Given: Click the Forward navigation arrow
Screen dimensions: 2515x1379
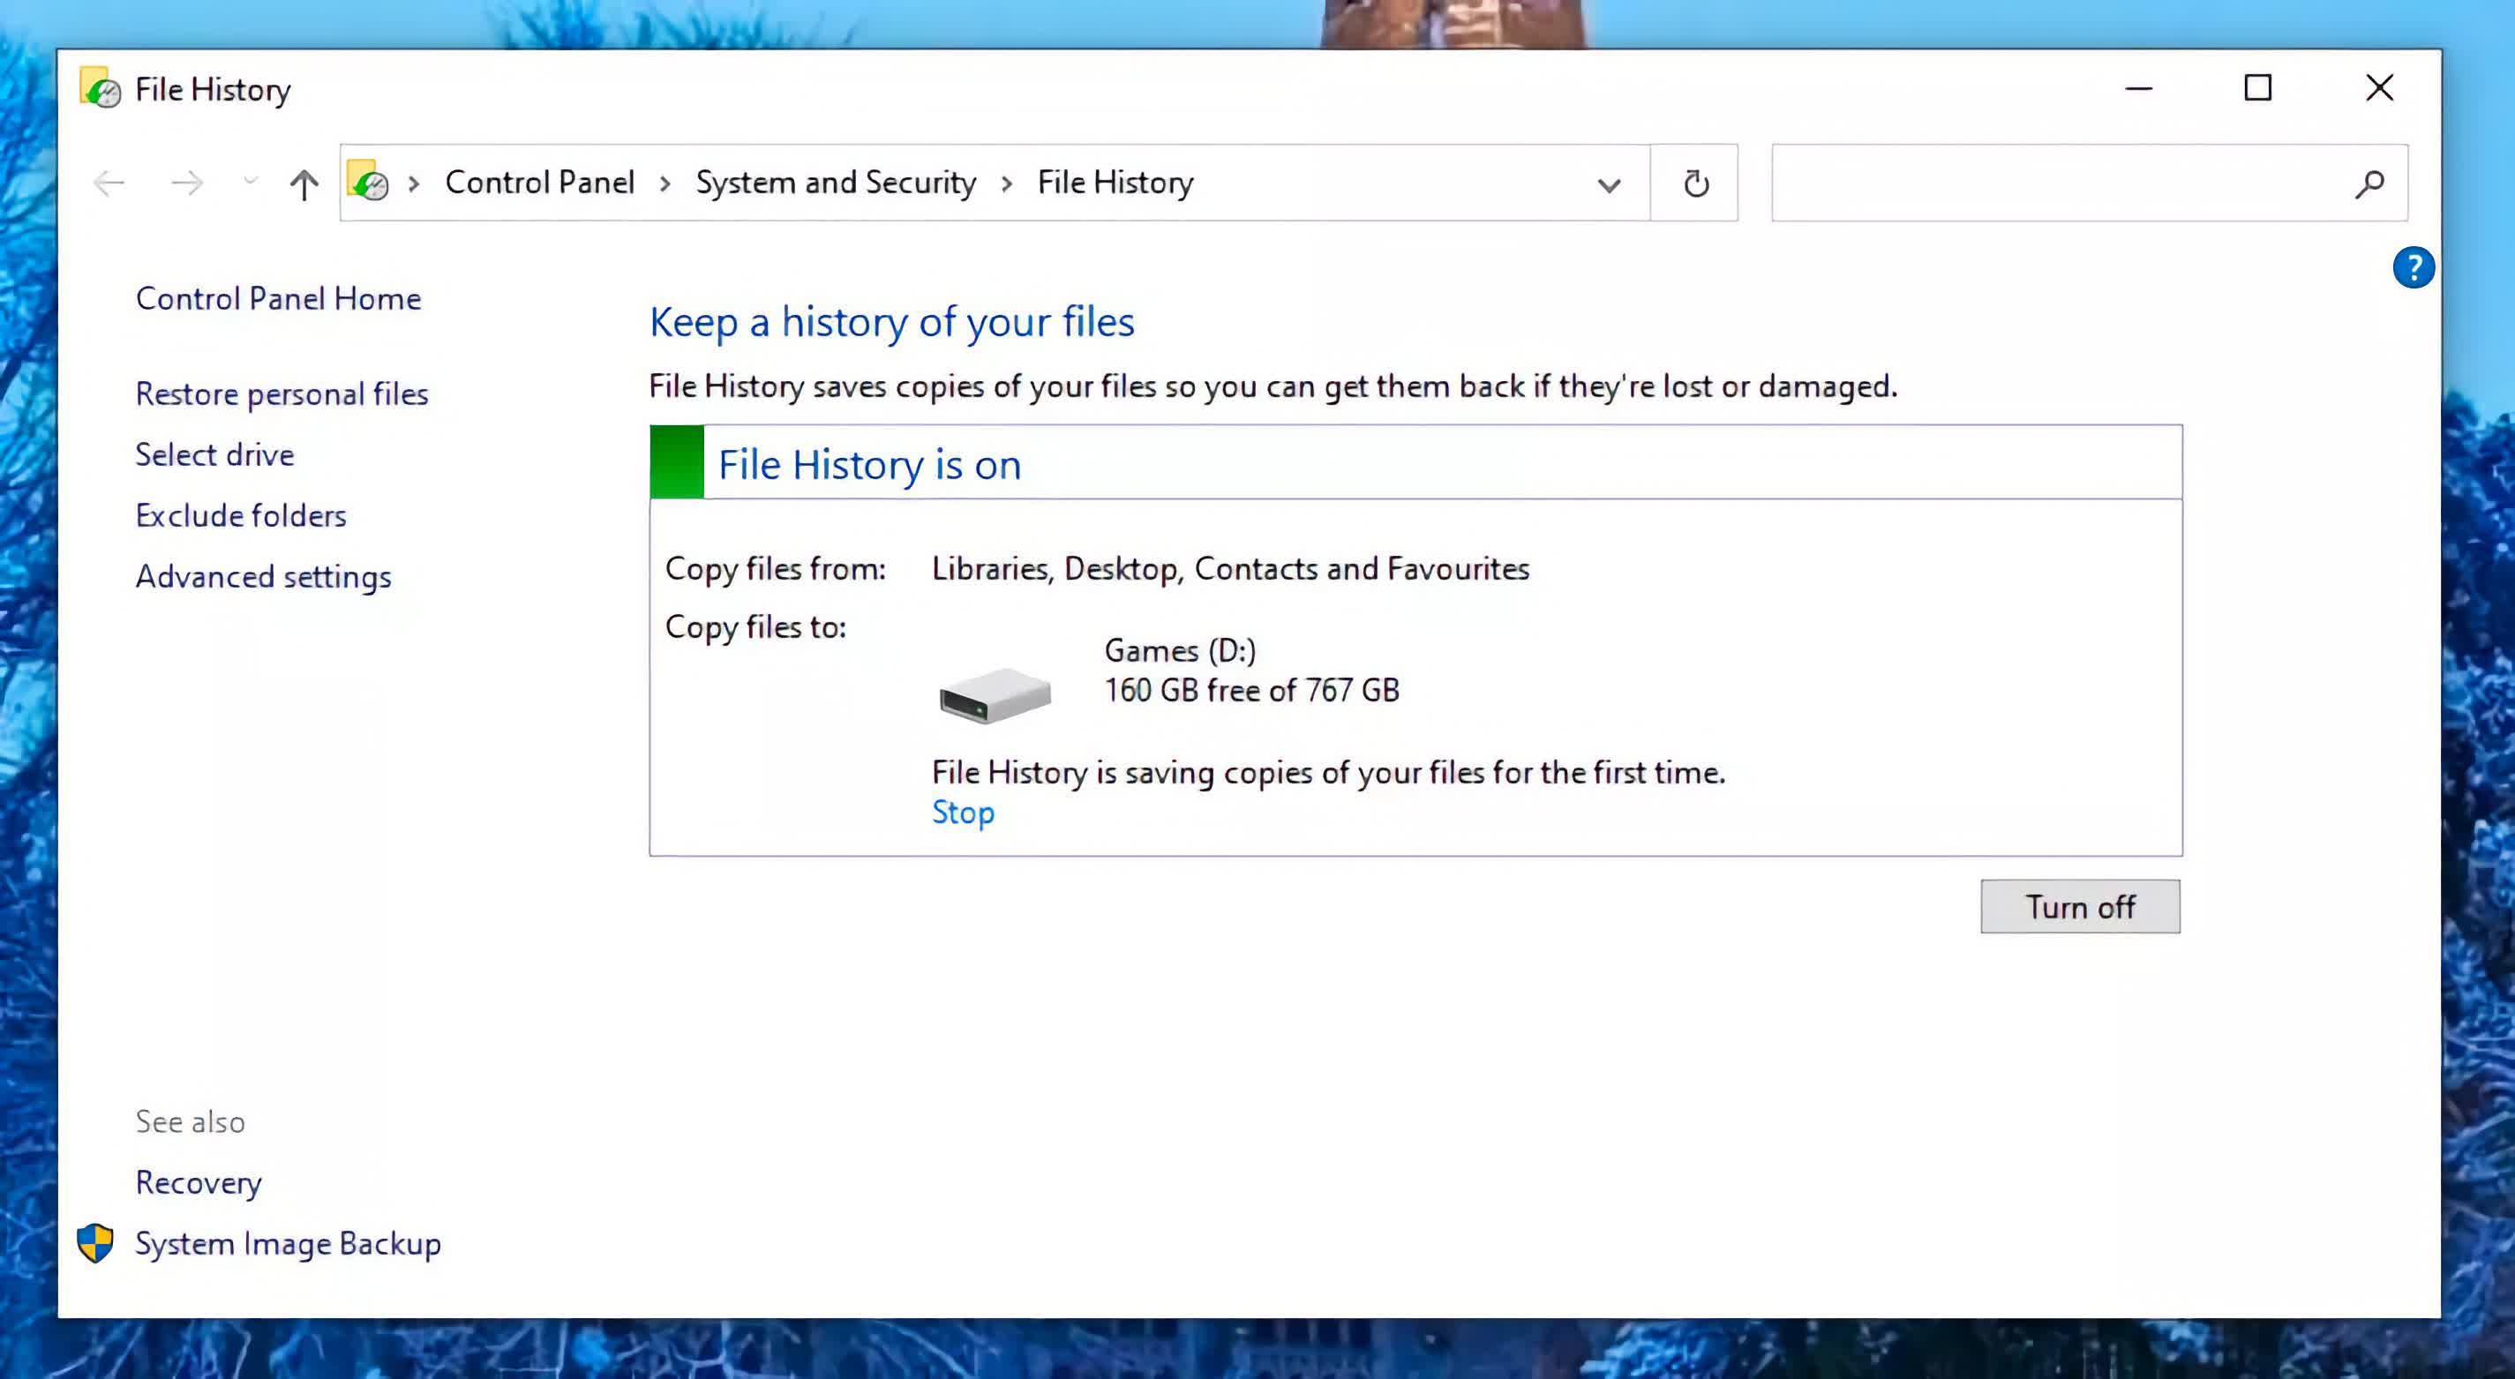Looking at the screenshot, I should point(186,183).
